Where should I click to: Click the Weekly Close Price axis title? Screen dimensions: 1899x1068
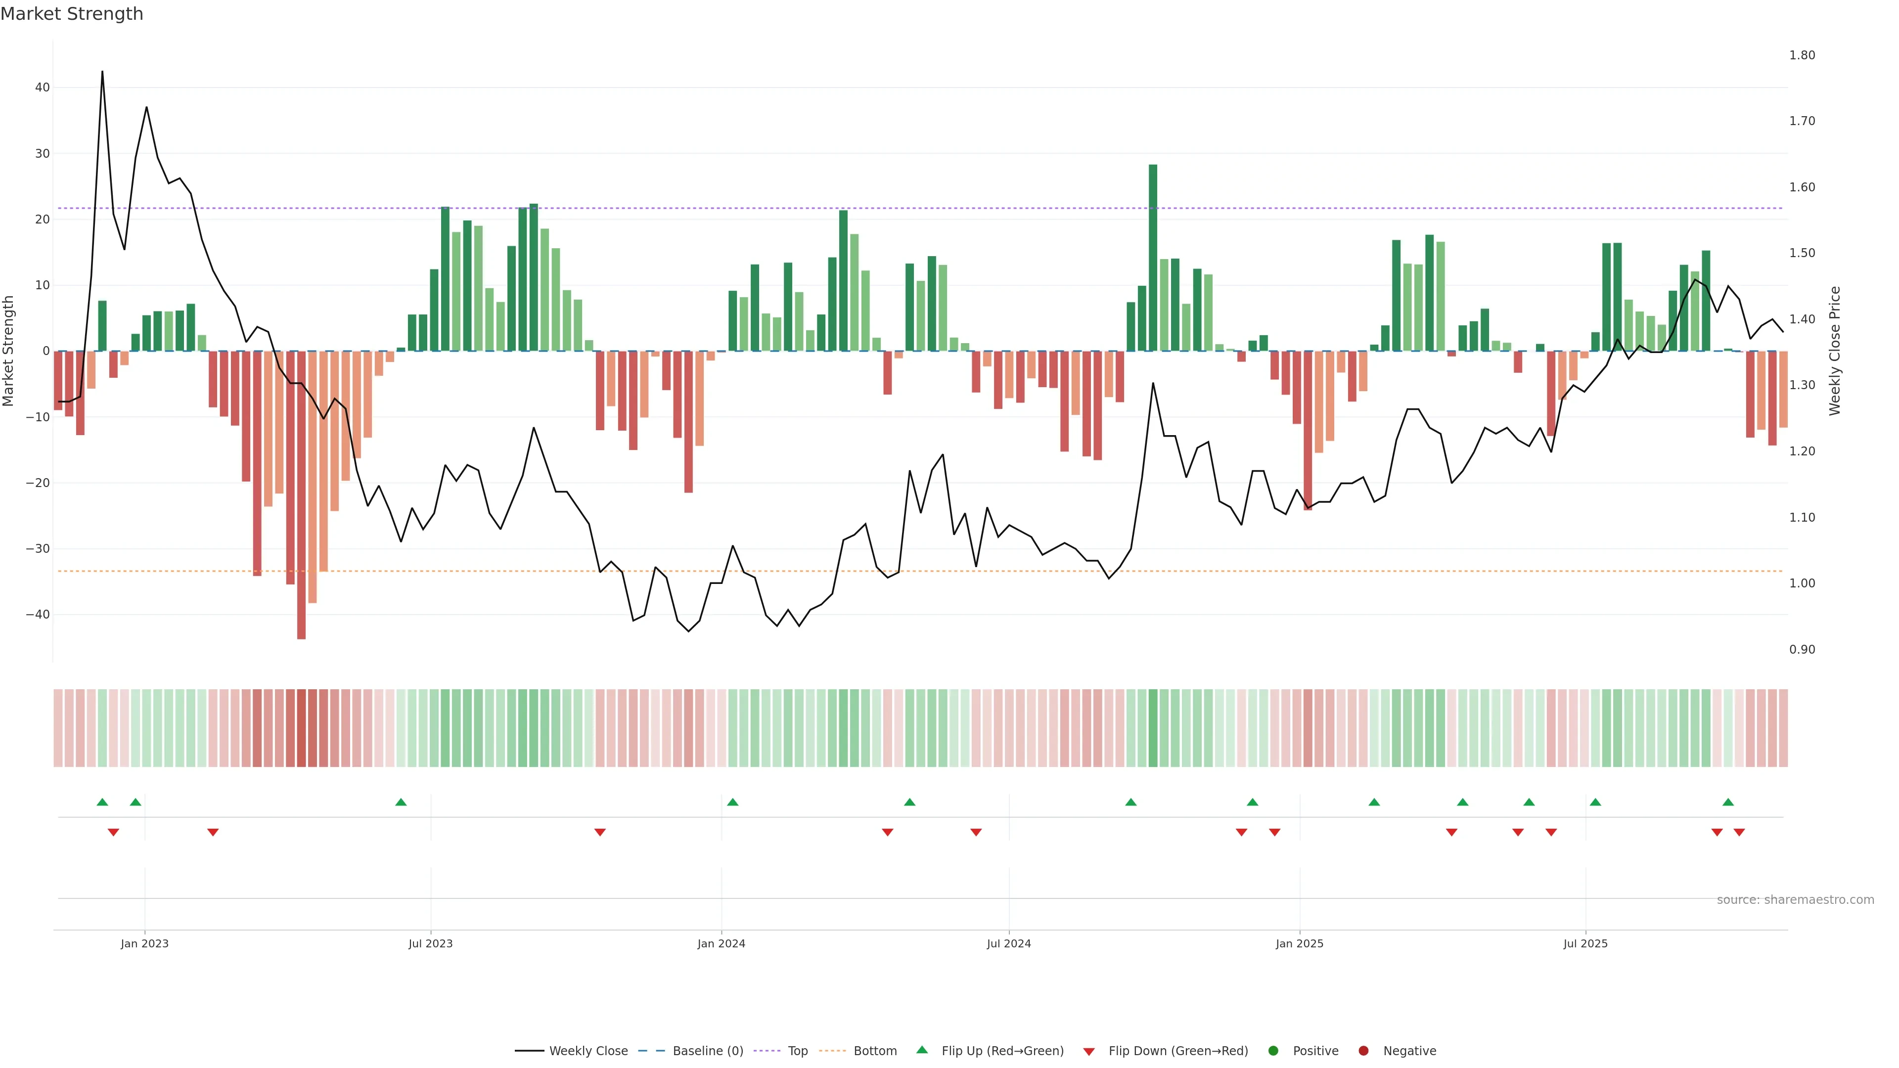pos(1835,351)
